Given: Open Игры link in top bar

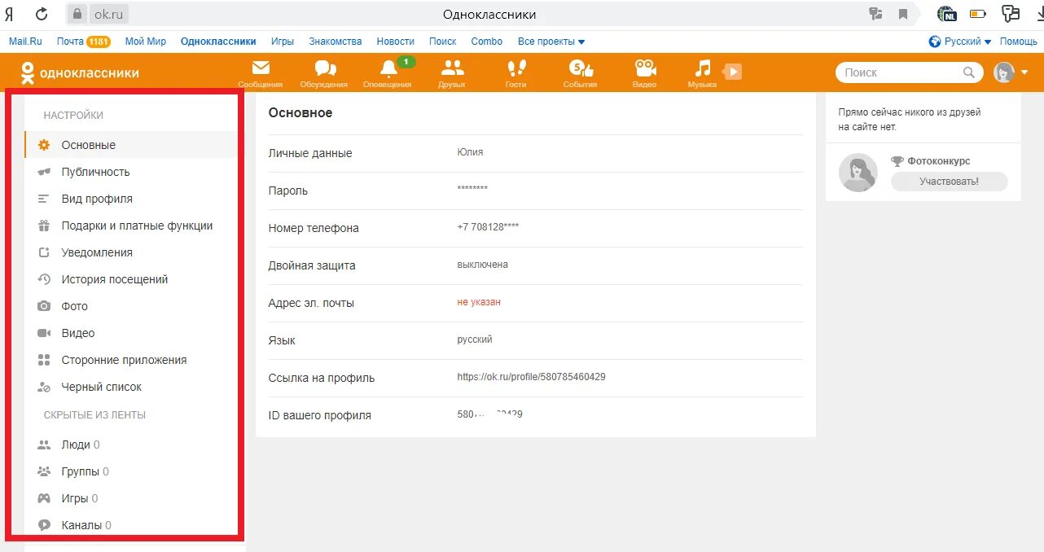Looking at the screenshot, I should pyautogui.click(x=283, y=42).
